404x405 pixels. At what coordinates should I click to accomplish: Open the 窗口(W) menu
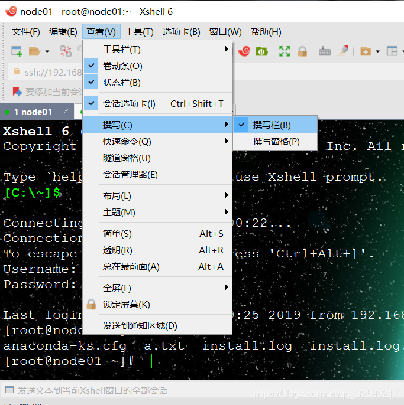[225, 32]
